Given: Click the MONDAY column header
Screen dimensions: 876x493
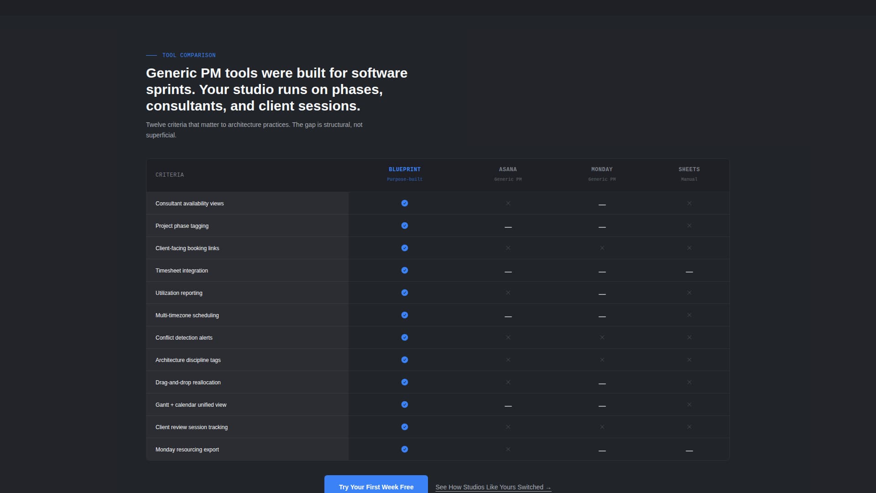Looking at the screenshot, I should [x=602, y=169].
